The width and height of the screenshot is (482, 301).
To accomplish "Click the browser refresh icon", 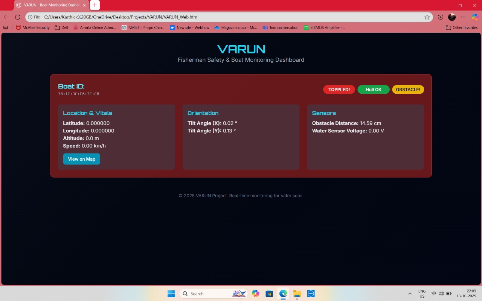I will [17, 17].
